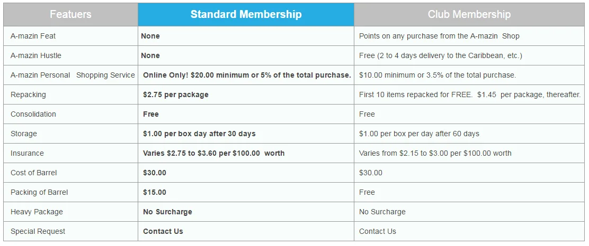Click the Repacking feature label
Screen dimensions: 589x246
pos(28,94)
